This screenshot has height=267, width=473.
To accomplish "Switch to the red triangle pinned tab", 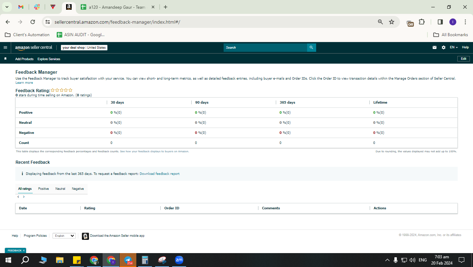I will coord(53,7).
